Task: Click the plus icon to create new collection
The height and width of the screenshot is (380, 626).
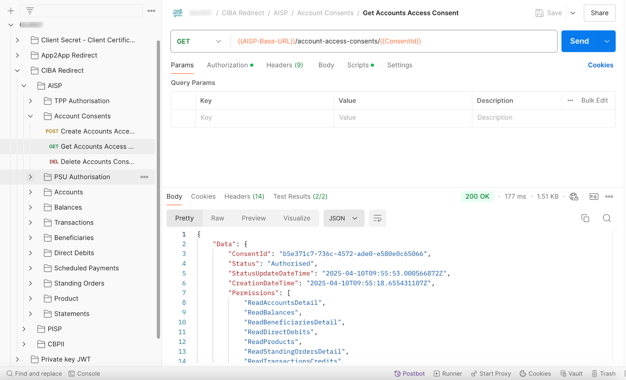Action: (11, 11)
